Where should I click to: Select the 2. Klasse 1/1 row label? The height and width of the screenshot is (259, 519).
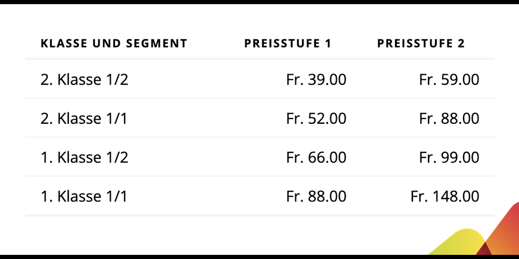click(84, 119)
